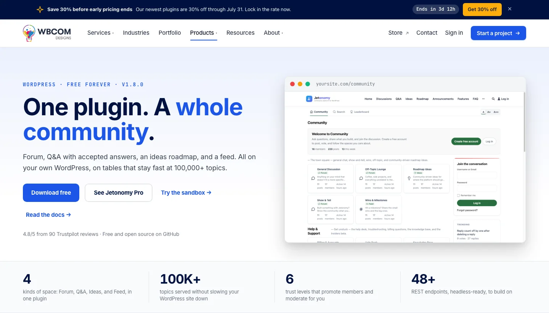Select the A++ font size button
Viewport: 549px width, 313px height.
496,112
